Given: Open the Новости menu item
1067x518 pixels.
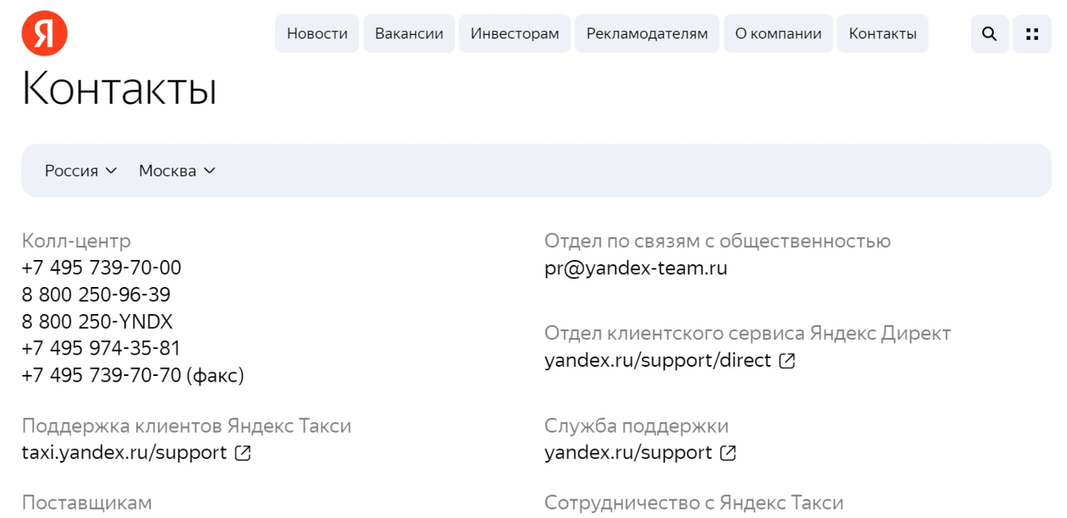Looking at the screenshot, I should [317, 33].
